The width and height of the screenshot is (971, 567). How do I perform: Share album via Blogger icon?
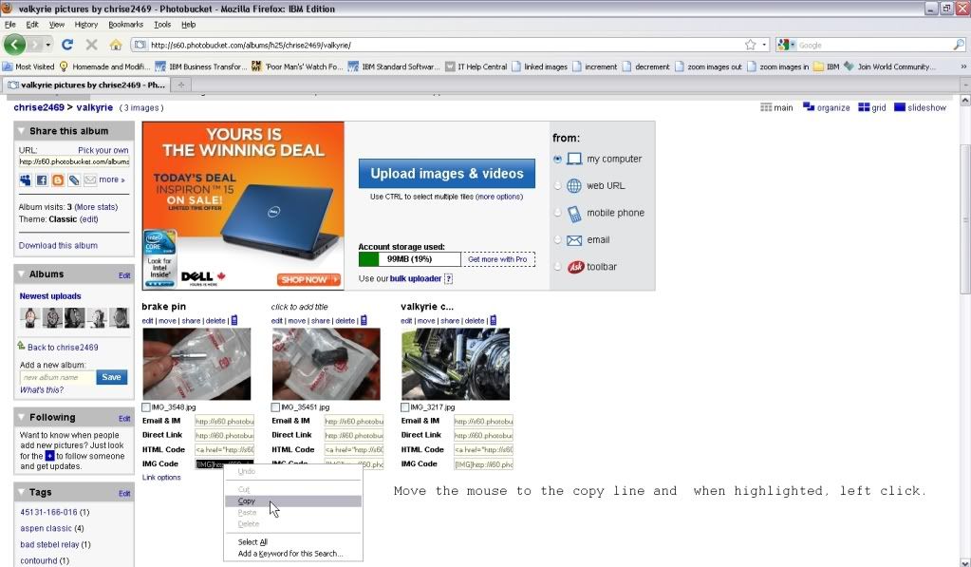[58, 180]
